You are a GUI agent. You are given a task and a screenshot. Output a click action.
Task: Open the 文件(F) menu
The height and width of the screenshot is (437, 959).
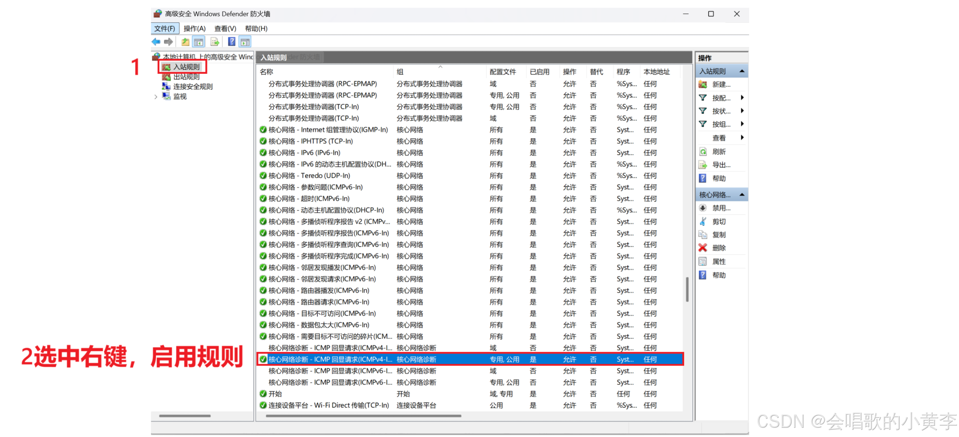[165, 28]
